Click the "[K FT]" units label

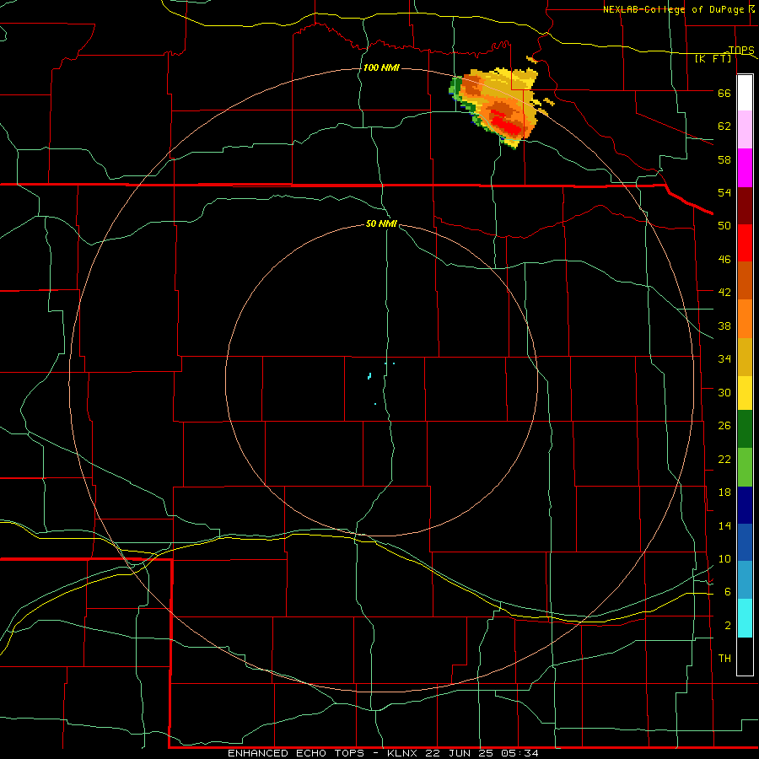click(x=713, y=58)
